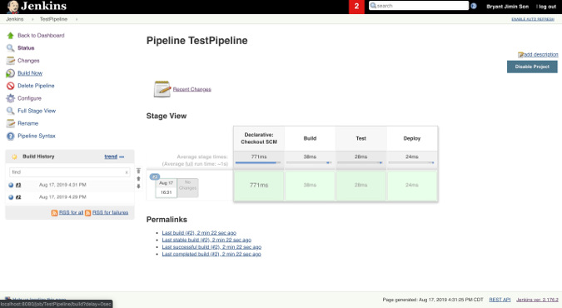Click the search help question-mark icon
This screenshot has width=562, height=308.
pyautogui.click(x=474, y=6)
